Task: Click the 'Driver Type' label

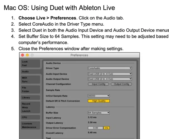Action: coord(52,68)
